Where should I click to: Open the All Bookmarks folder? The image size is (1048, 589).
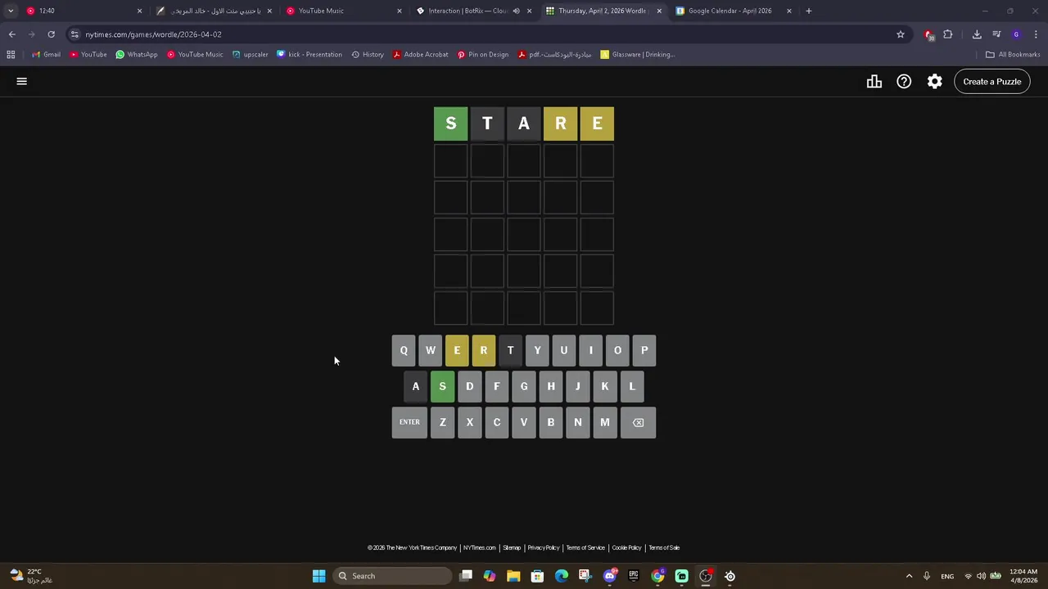click(x=1013, y=55)
